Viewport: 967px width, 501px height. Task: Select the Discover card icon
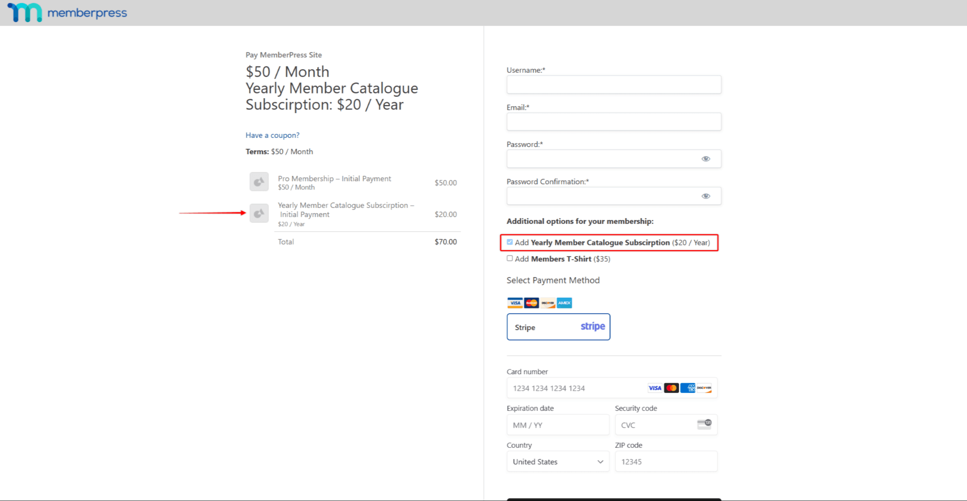click(547, 303)
